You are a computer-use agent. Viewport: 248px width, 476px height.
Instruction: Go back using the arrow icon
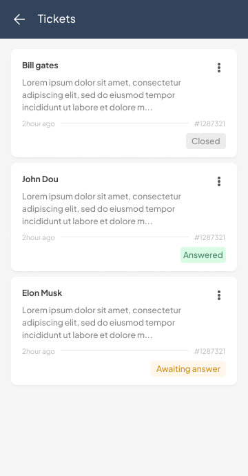19,19
